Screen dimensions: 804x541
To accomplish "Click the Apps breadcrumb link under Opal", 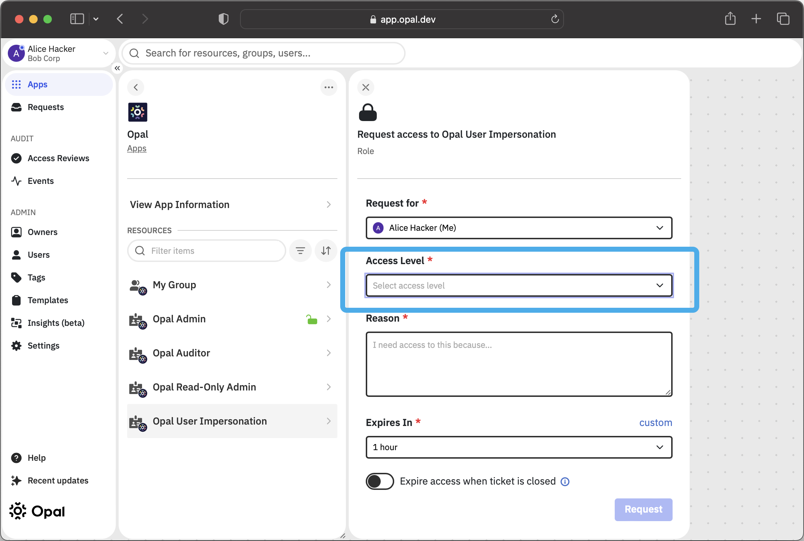I will (x=137, y=149).
